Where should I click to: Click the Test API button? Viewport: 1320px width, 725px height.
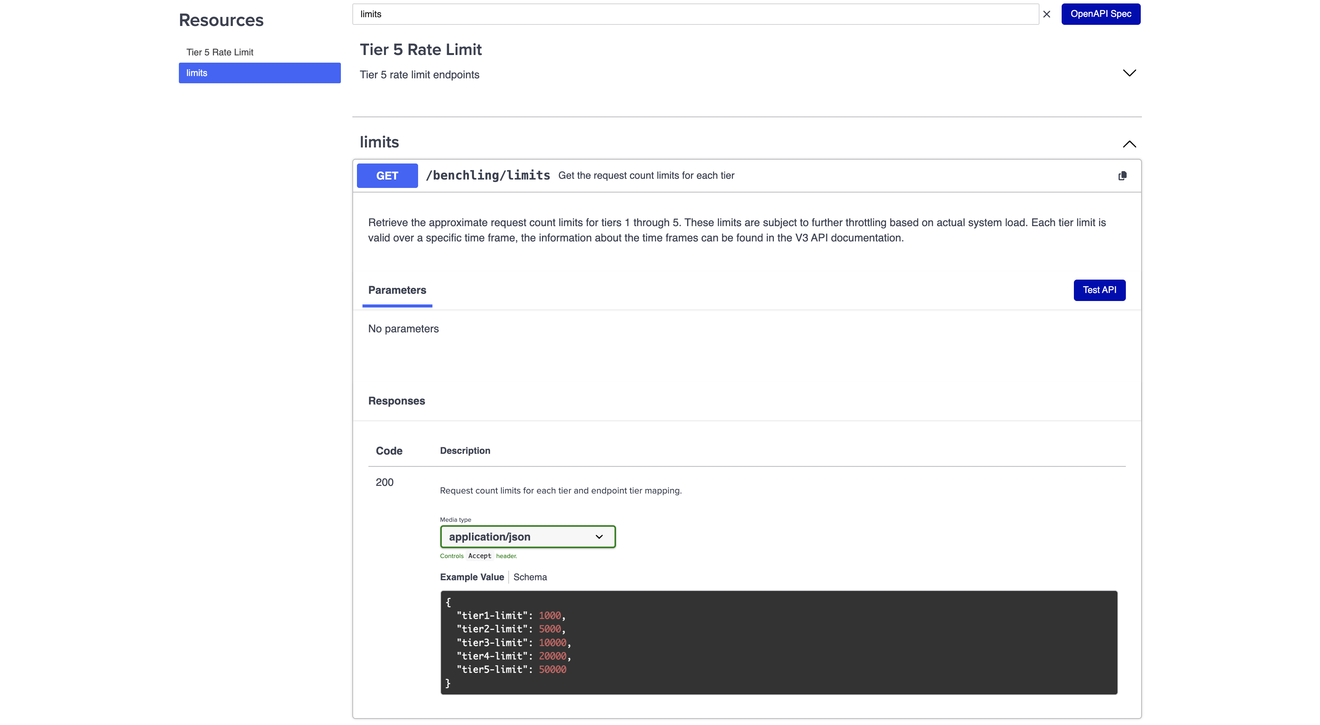pos(1099,290)
